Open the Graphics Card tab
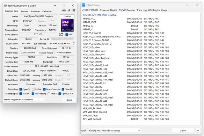The width and height of the screenshot is (204, 136). [11, 11]
